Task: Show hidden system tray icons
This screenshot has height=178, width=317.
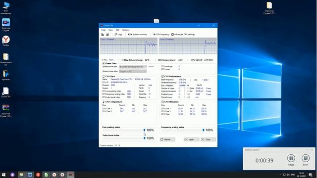Action: click(280, 175)
